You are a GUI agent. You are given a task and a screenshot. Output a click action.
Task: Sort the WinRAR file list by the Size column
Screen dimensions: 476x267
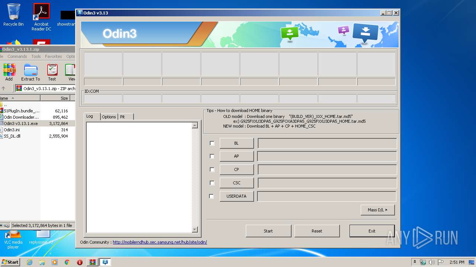[55, 98]
